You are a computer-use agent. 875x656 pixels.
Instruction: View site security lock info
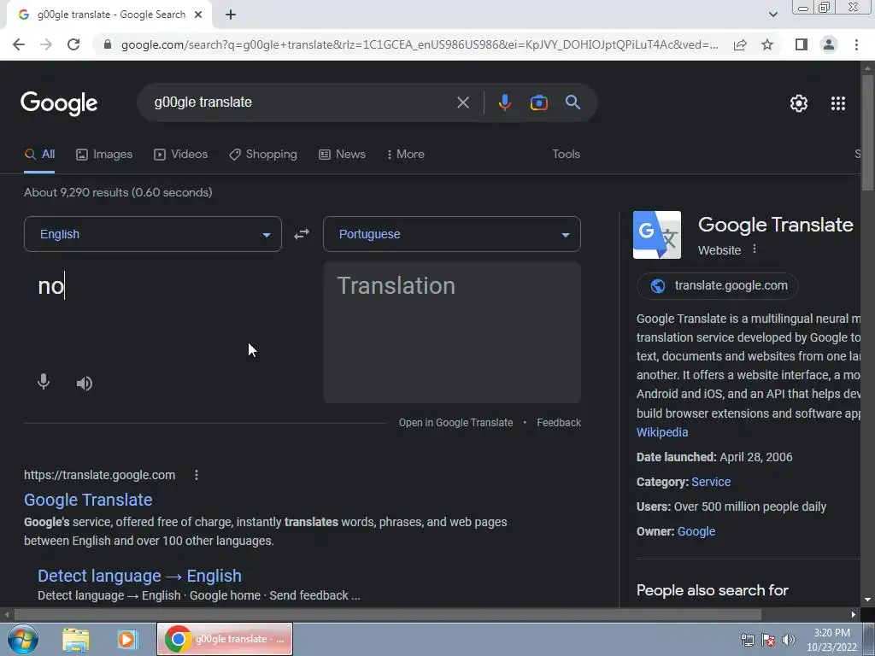click(108, 44)
